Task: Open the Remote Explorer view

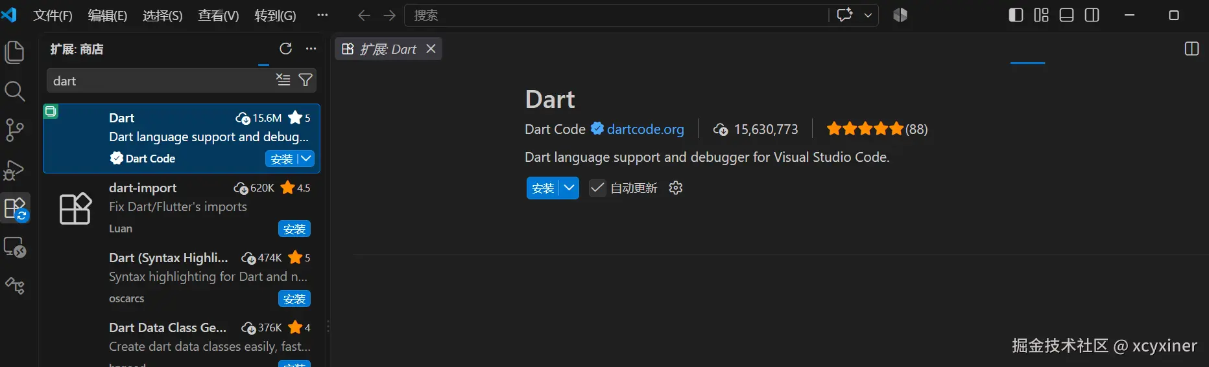Action: tap(14, 247)
